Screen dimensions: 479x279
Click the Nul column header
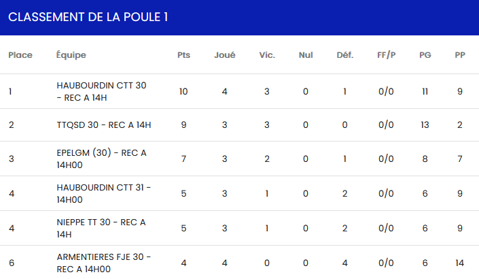306,55
